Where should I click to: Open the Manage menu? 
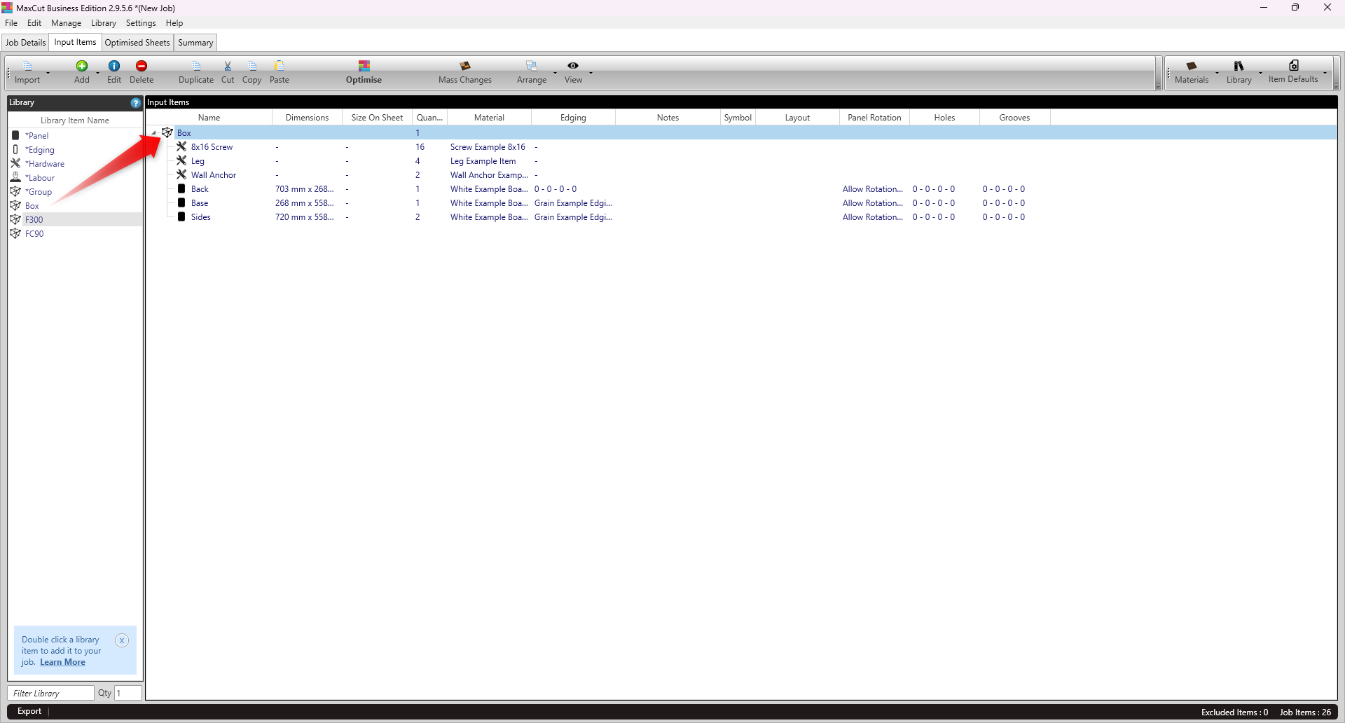67,23
